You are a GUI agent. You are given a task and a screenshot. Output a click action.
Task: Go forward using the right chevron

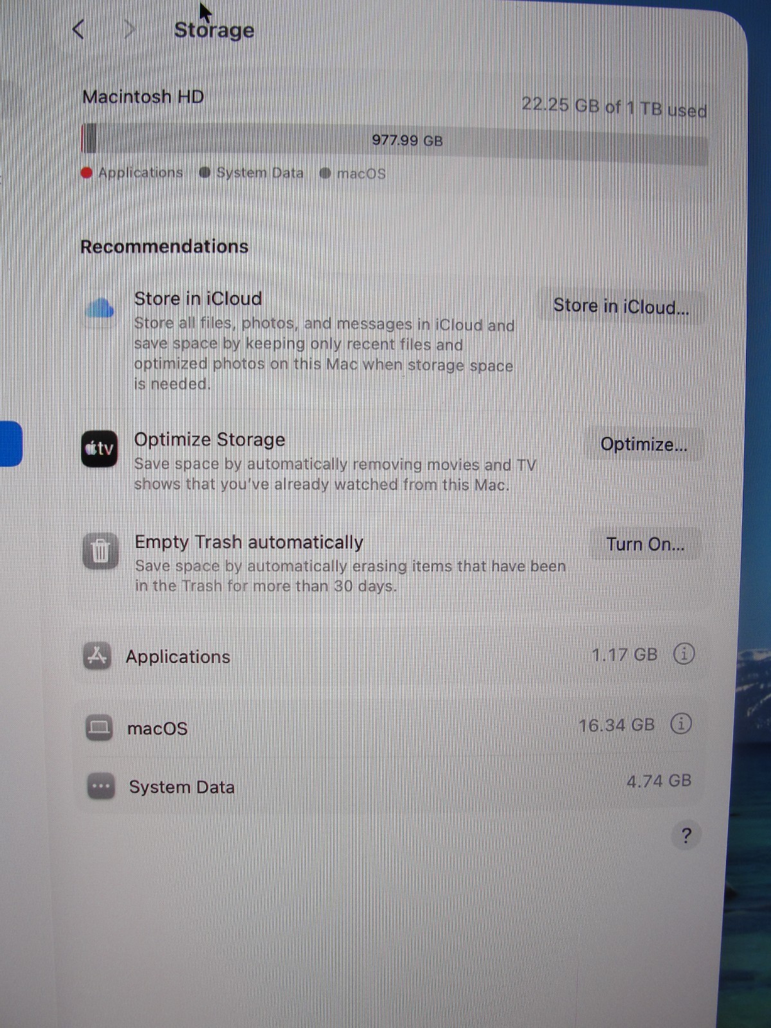[129, 29]
